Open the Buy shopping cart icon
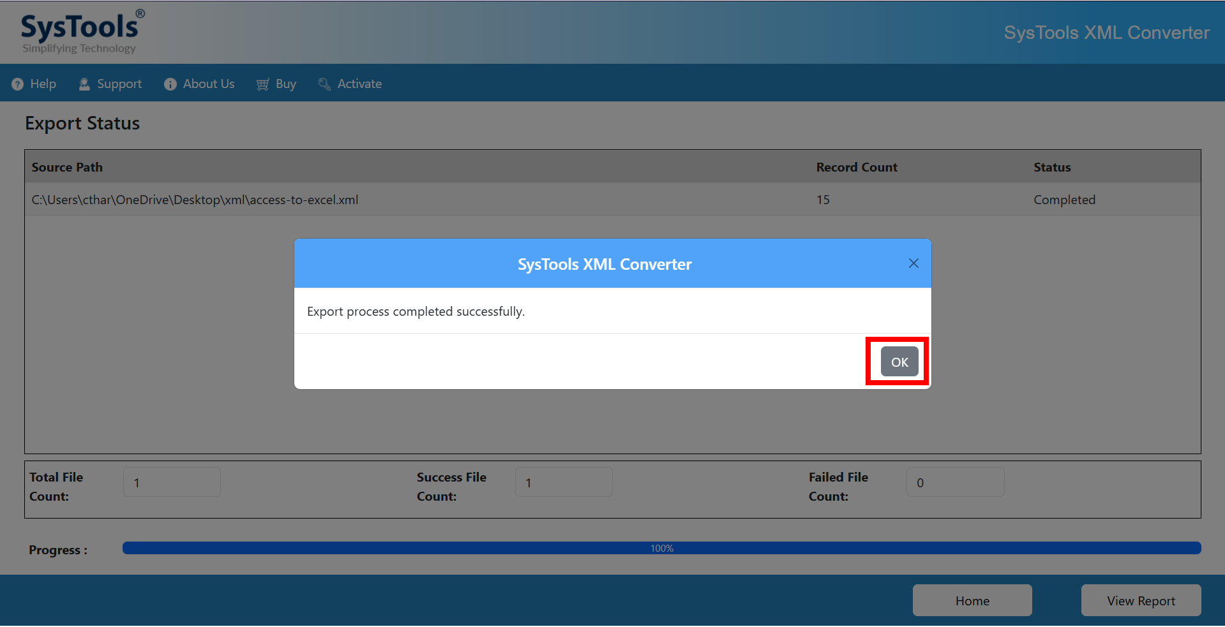The height and width of the screenshot is (627, 1225). point(262,84)
